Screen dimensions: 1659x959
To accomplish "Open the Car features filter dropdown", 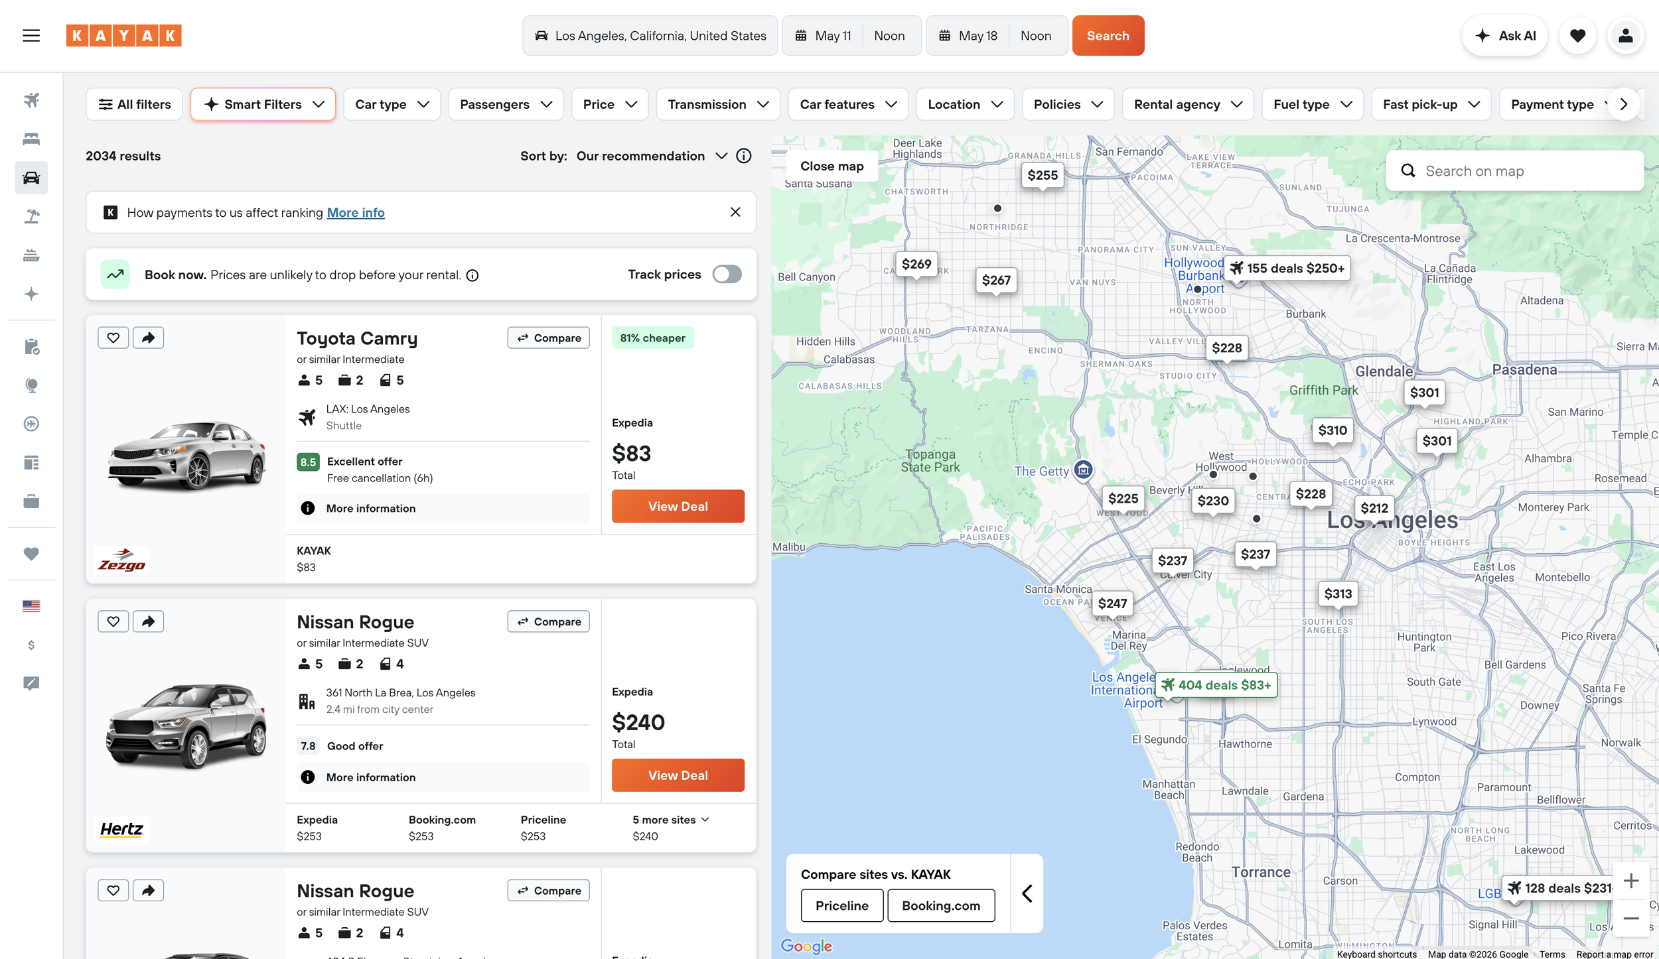I will tap(848, 105).
